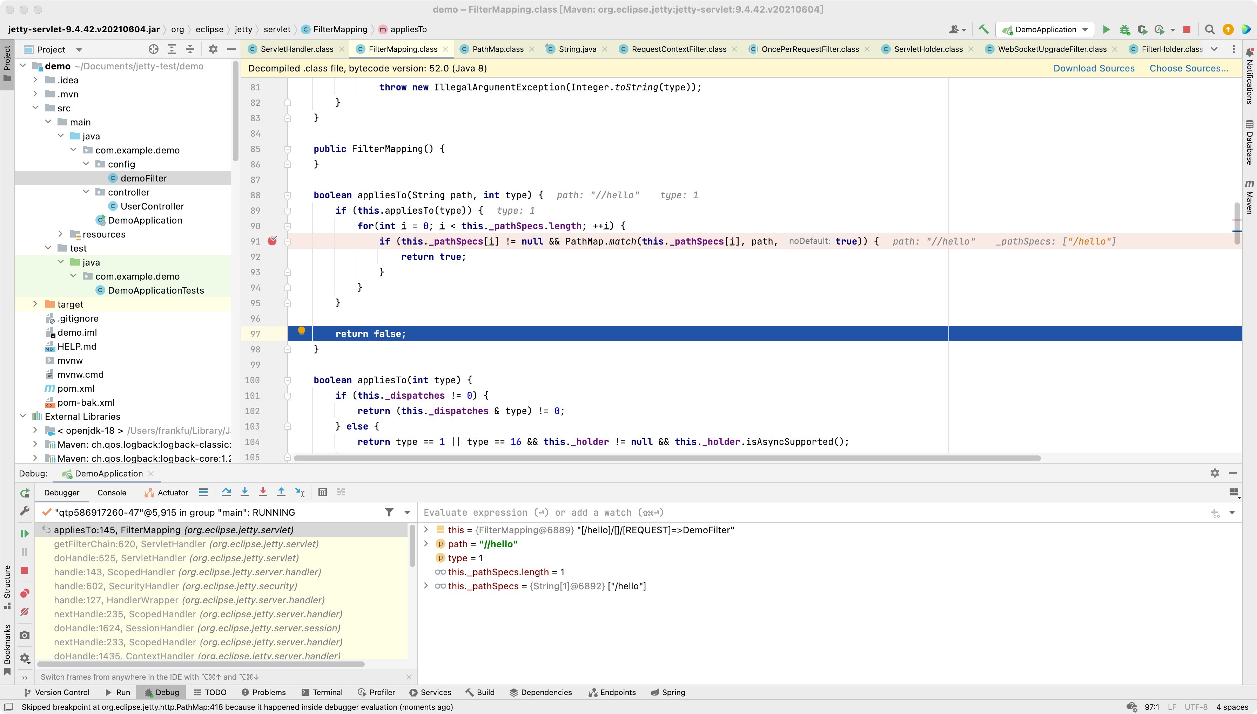Click the Choose Sources... link

coord(1189,68)
